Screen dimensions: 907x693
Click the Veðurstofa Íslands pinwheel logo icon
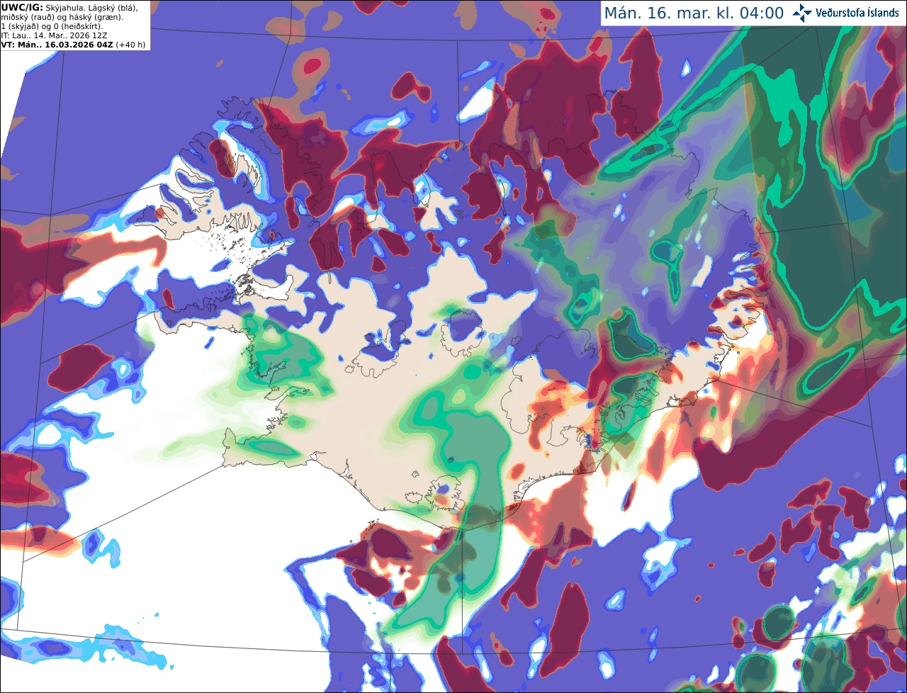(x=803, y=13)
